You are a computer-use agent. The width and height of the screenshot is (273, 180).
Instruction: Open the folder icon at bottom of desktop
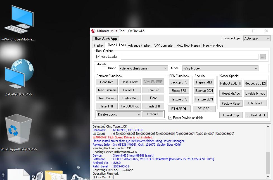click(x=56, y=175)
